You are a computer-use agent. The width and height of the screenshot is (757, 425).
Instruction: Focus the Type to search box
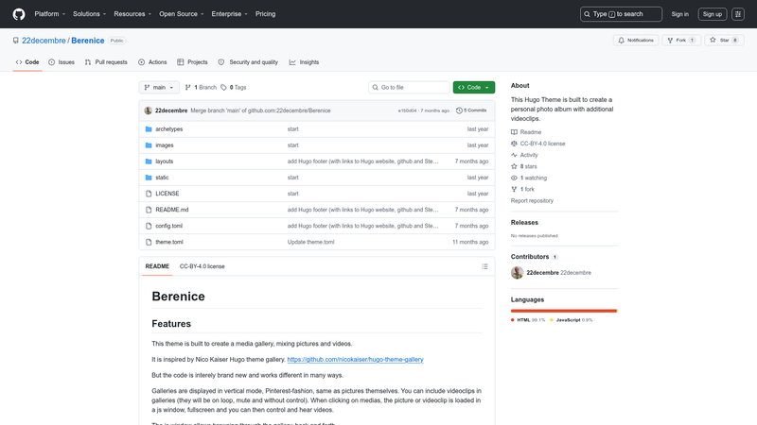(x=621, y=14)
